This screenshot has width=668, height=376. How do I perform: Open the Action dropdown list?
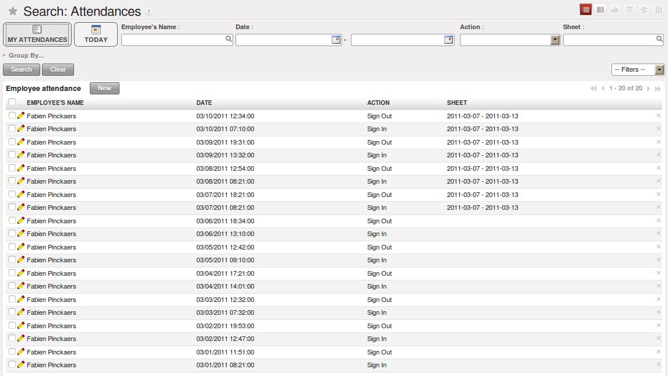pos(555,40)
